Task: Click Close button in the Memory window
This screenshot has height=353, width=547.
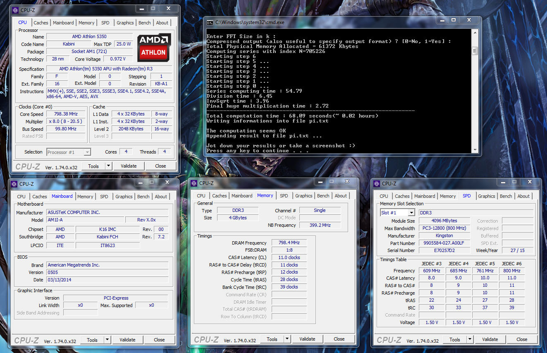Action: 339,339
